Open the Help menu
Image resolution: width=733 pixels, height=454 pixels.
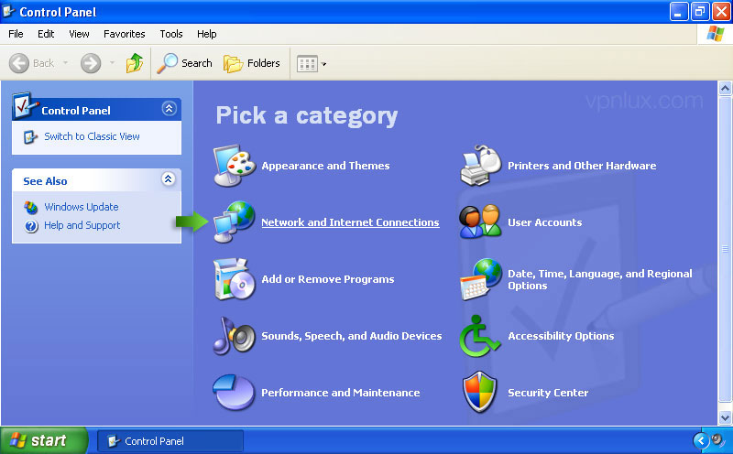click(x=207, y=34)
